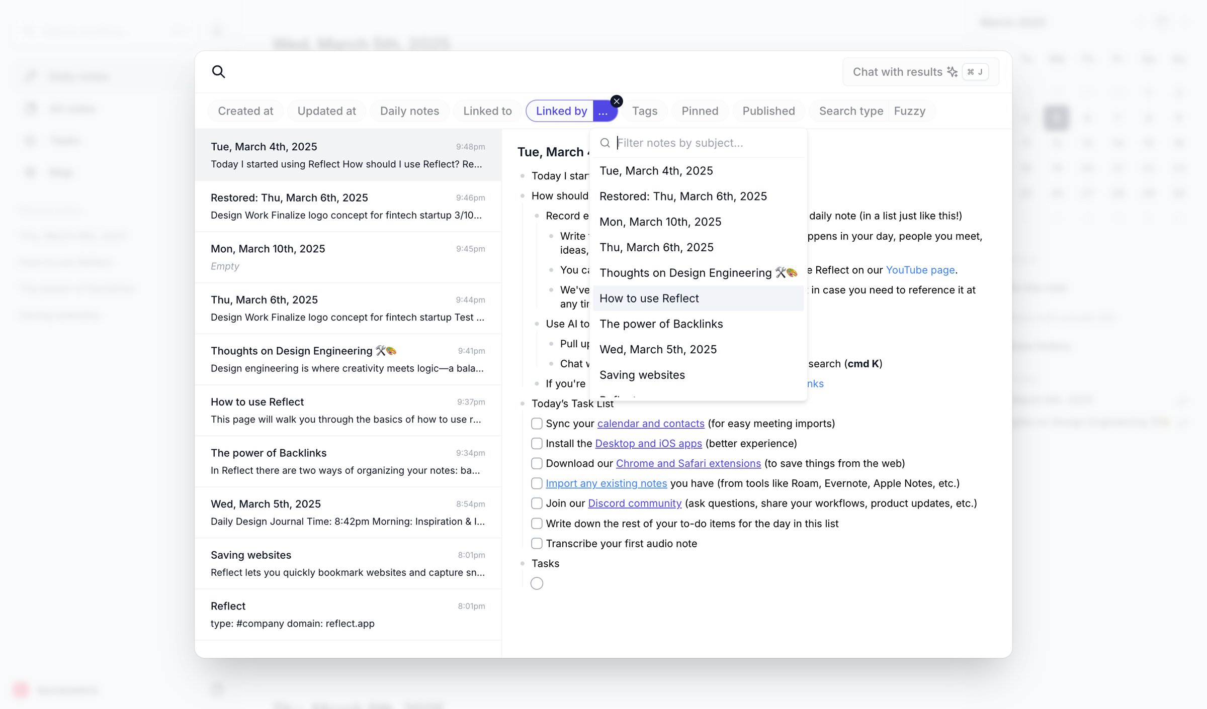Check the 'Join our Discord community' task
The image size is (1207, 709).
pyautogui.click(x=537, y=503)
